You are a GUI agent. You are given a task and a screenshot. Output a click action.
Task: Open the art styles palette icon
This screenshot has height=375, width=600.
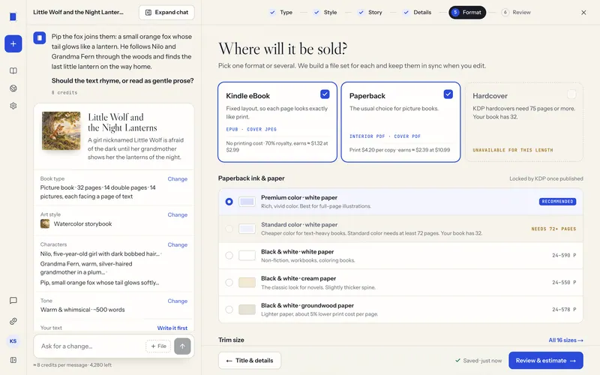[13, 88]
